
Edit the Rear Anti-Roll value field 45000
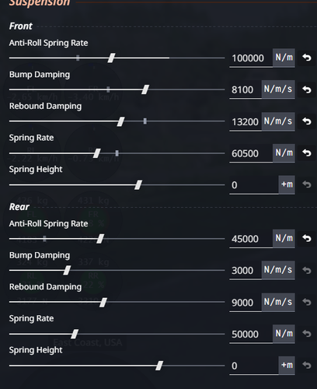[x=251, y=239]
